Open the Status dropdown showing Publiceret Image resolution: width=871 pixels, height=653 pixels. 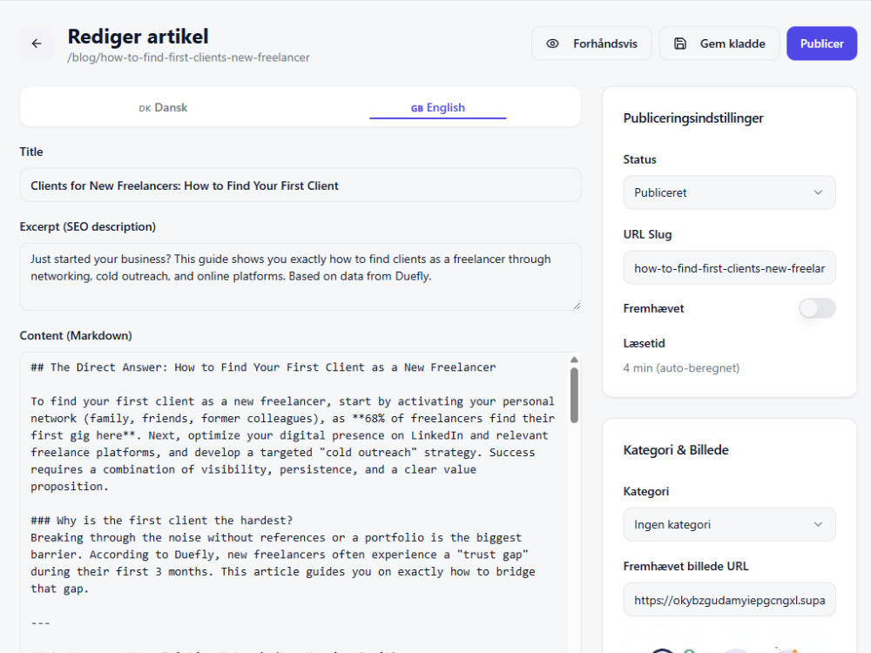(x=729, y=192)
